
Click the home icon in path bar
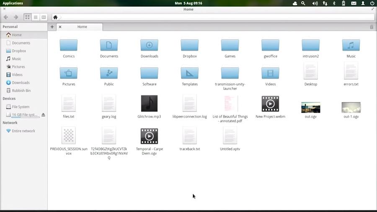(55, 18)
